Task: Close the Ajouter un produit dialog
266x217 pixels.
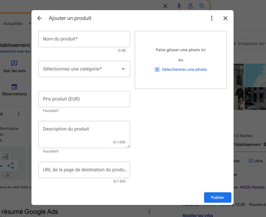Action: (x=225, y=18)
